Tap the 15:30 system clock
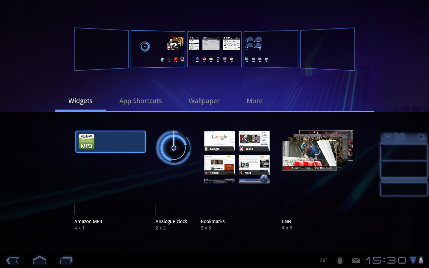 386,260
